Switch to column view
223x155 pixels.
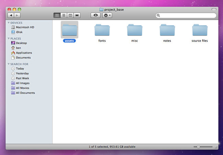[x=70, y=15]
